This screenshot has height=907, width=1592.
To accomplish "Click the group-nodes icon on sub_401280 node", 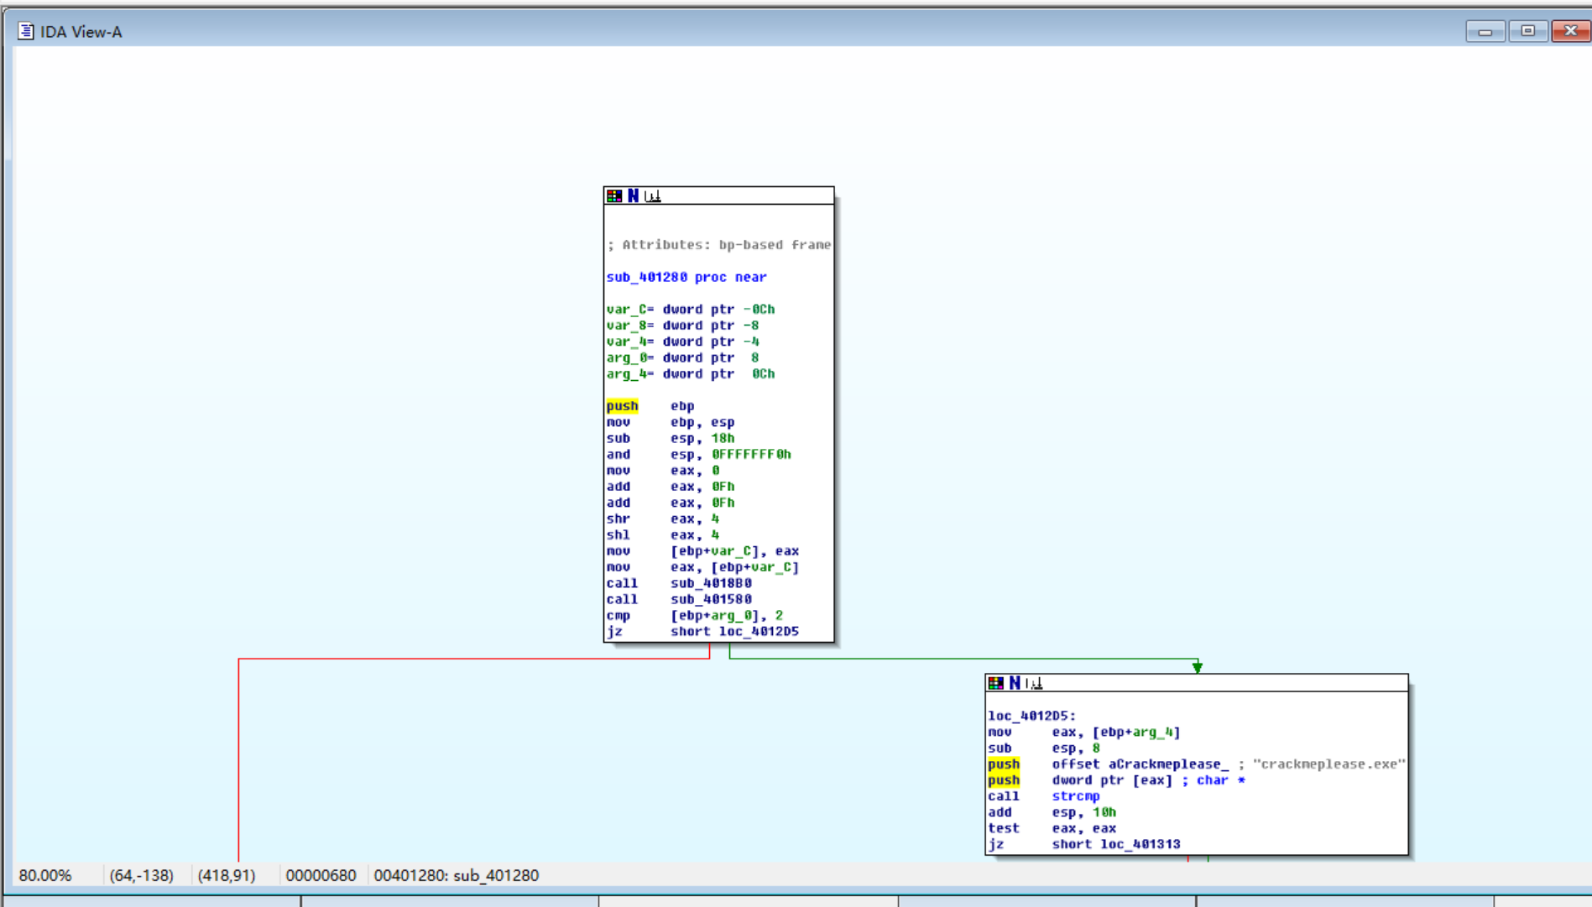I will coord(653,195).
